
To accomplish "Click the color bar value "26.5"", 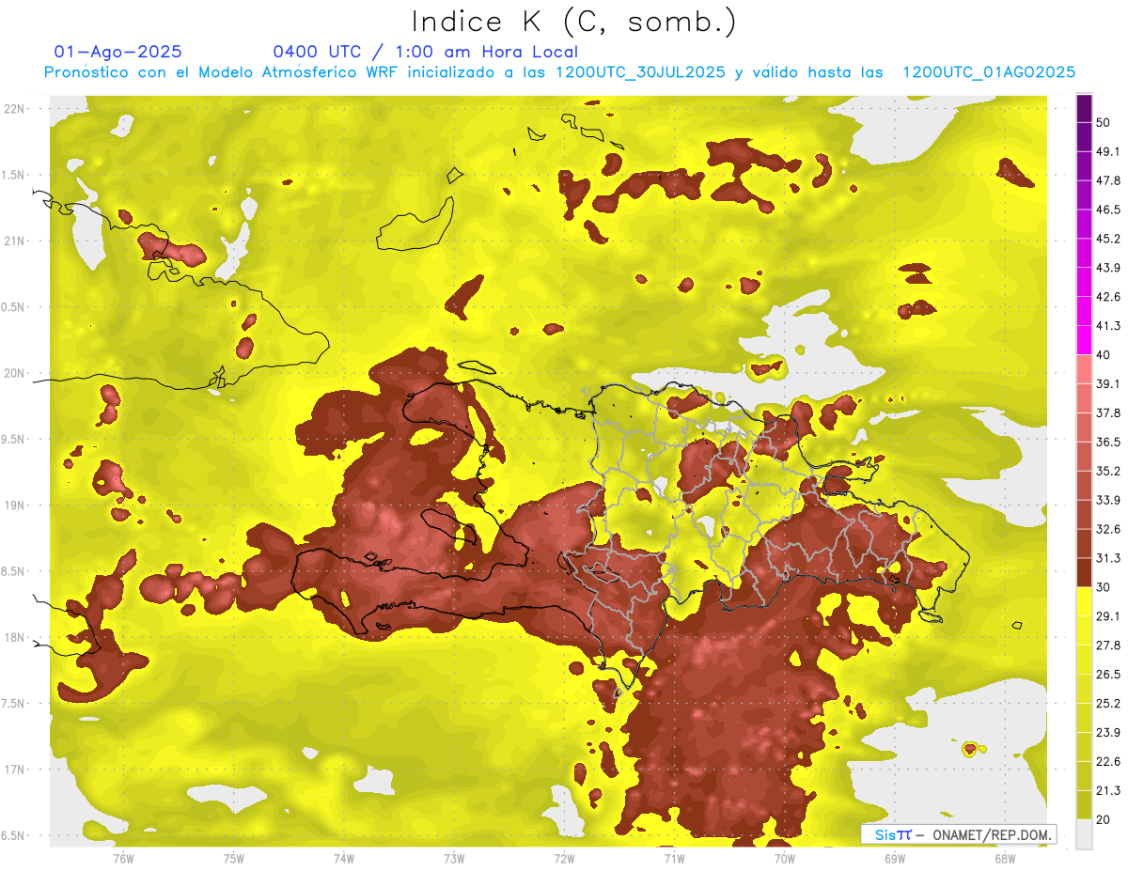I will point(1107,675).
